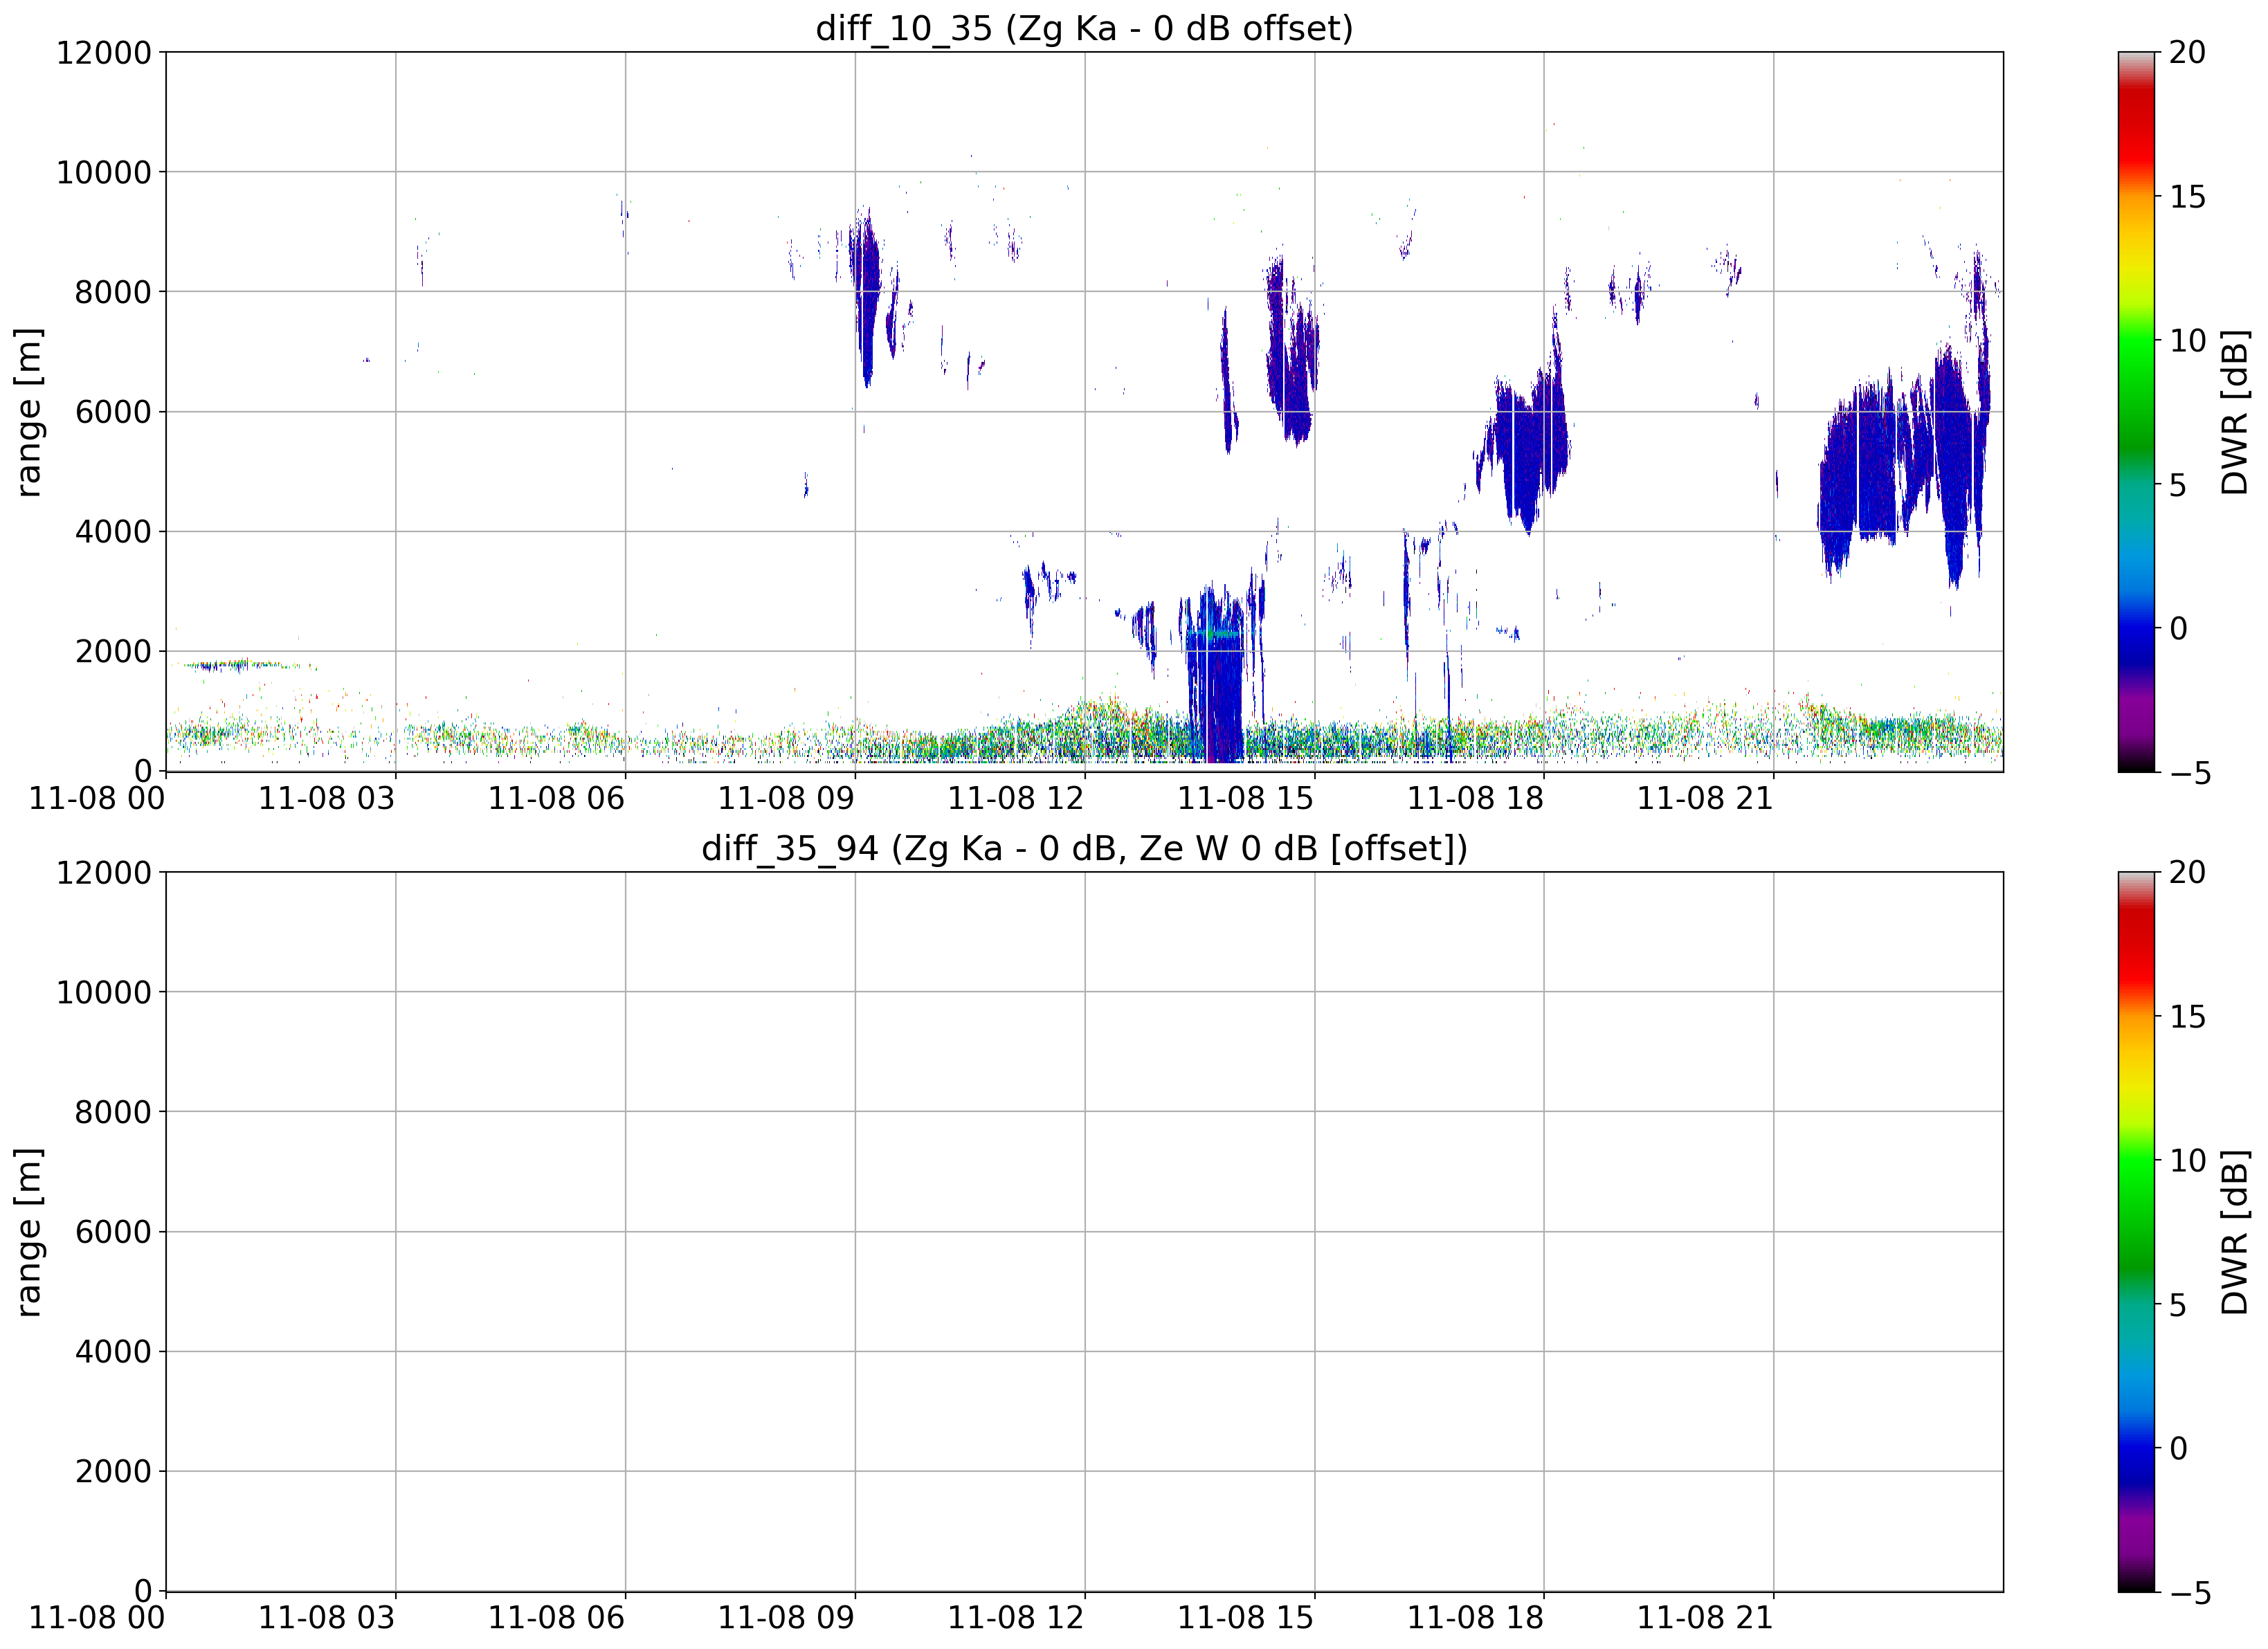The image size is (2268, 1649).
Task: Select the '11-08 06' time label under the diff_35_94 plot
Action: (x=556, y=1618)
